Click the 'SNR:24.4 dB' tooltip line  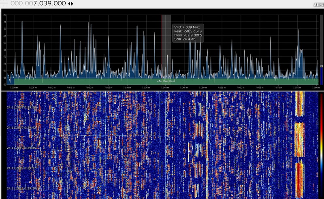pyautogui.click(x=185, y=39)
